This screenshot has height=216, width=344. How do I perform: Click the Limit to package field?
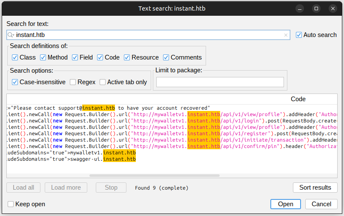coord(220,82)
